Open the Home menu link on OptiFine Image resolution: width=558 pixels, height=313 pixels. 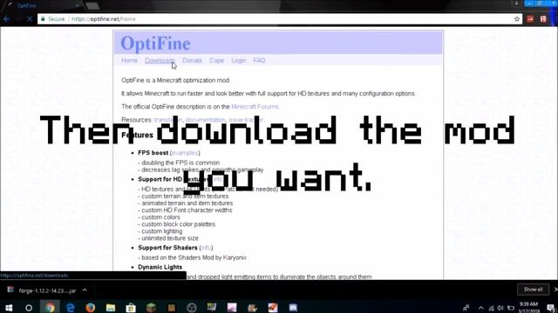[129, 60]
